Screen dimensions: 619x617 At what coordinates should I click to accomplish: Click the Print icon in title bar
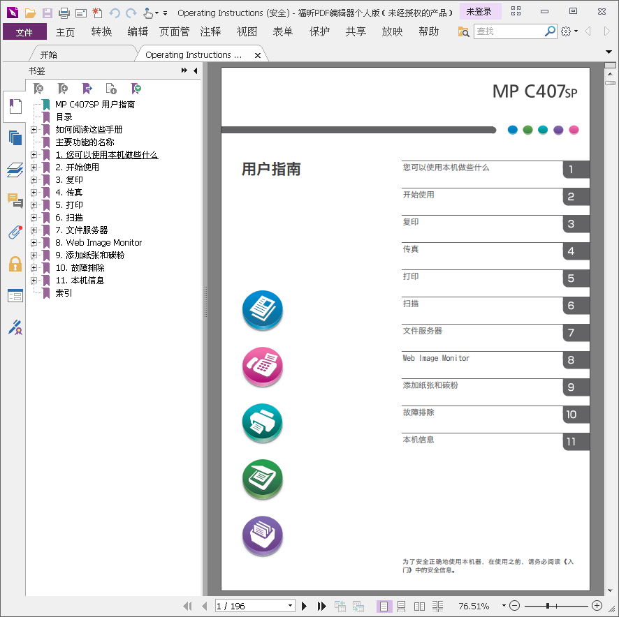tap(64, 13)
